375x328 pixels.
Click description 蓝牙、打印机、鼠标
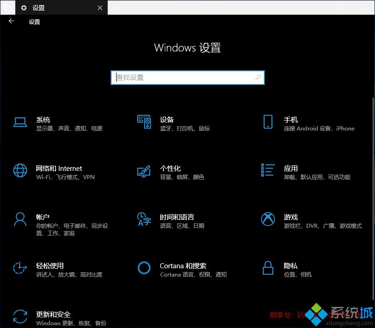coord(185,129)
